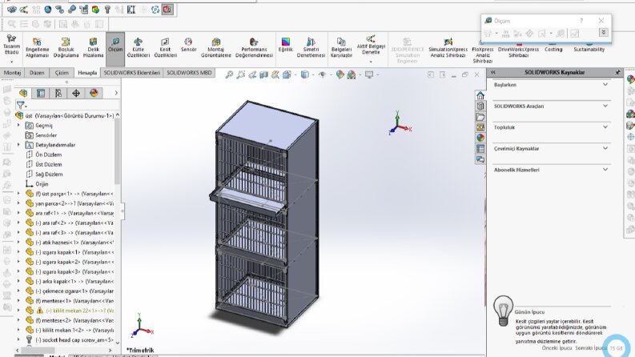Image resolution: width=635 pixels, height=357 pixels.
Task: Open FeatureManager design tree tab
Action: [23, 93]
